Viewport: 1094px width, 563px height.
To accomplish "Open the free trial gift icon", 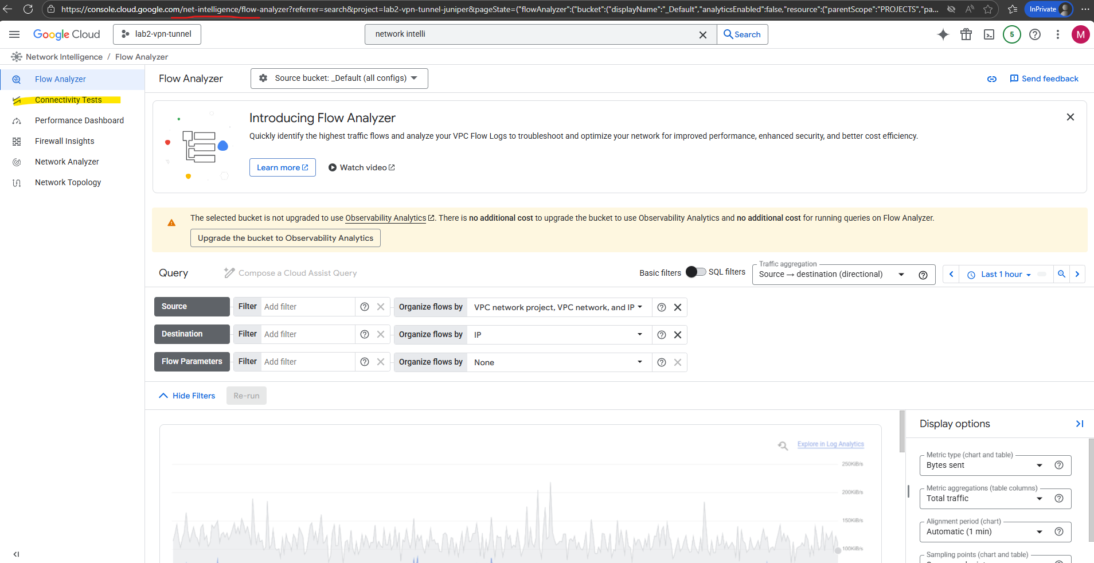I will pyautogui.click(x=966, y=34).
